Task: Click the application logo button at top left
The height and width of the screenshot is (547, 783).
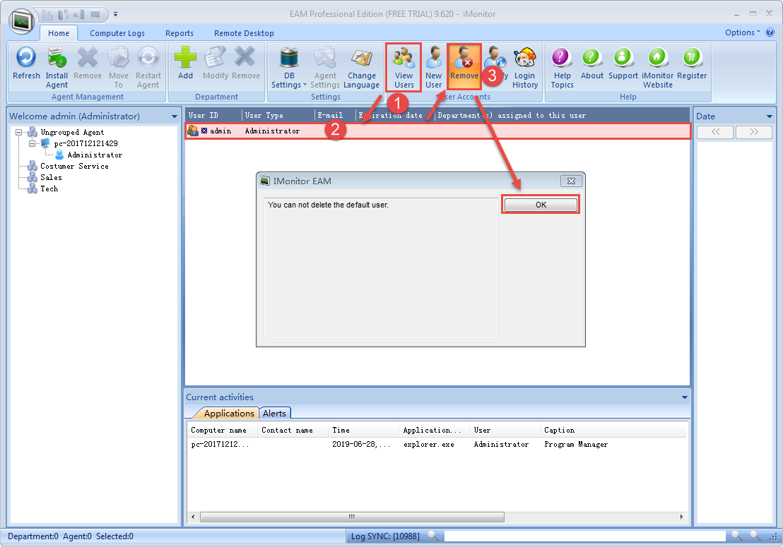Action: click(22, 21)
